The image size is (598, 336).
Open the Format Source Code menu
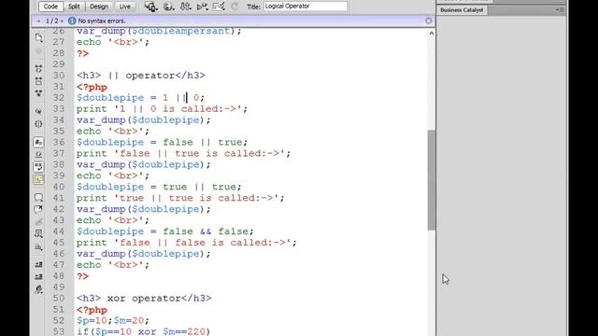point(38,289)
